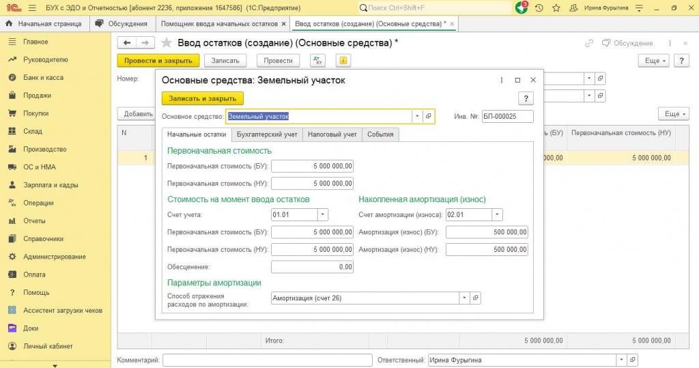Image resolution: width=699 pixels, height=368 pixels.
Task: Open table Еще menu
Action: 674,114
